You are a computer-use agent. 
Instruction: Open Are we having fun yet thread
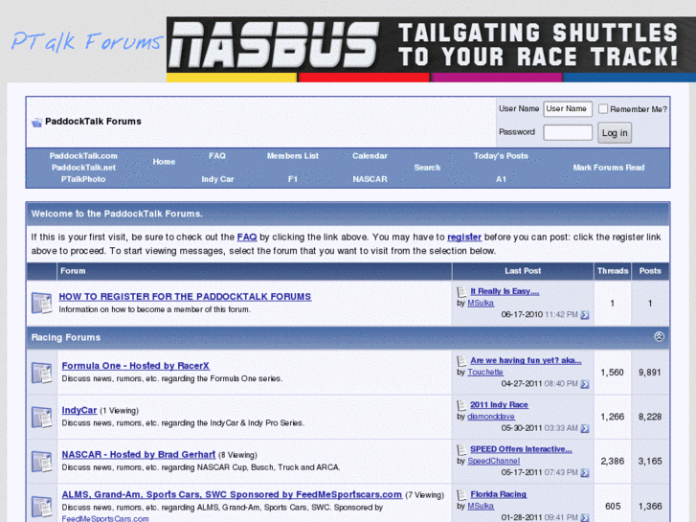pyautogui.click(x=526, y=360)
